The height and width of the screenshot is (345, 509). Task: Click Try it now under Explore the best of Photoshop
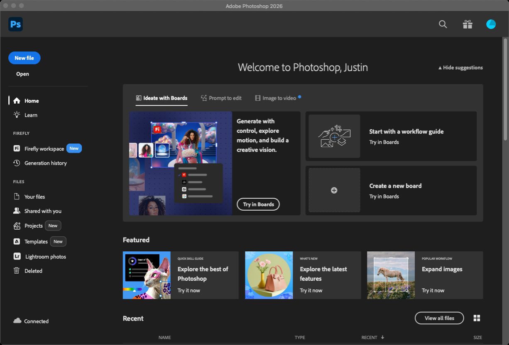[189, 290]
